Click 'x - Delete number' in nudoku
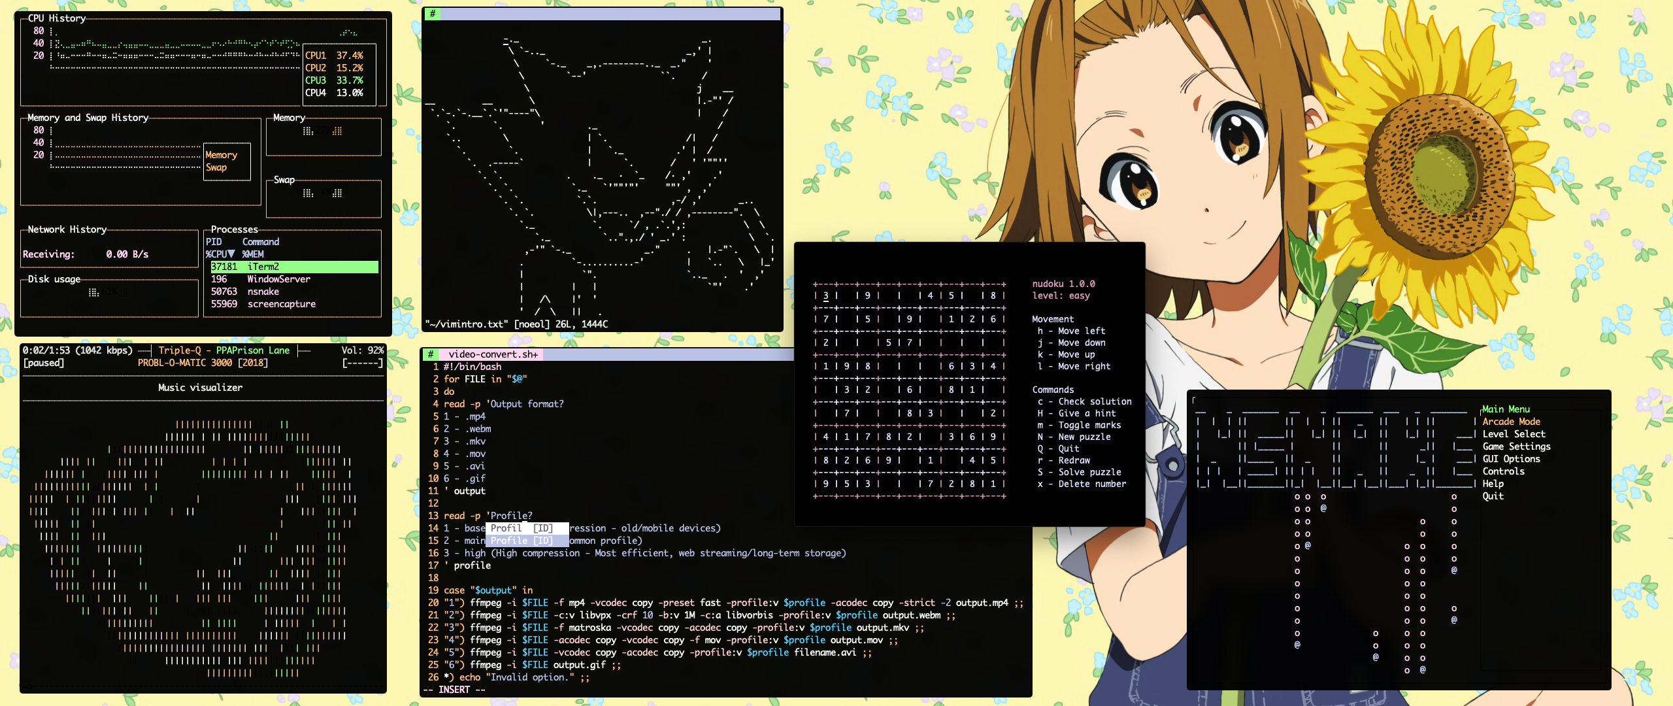The width and height of the screenshot is (1673, 706). pyautogui.click(x=1082, y=484)
